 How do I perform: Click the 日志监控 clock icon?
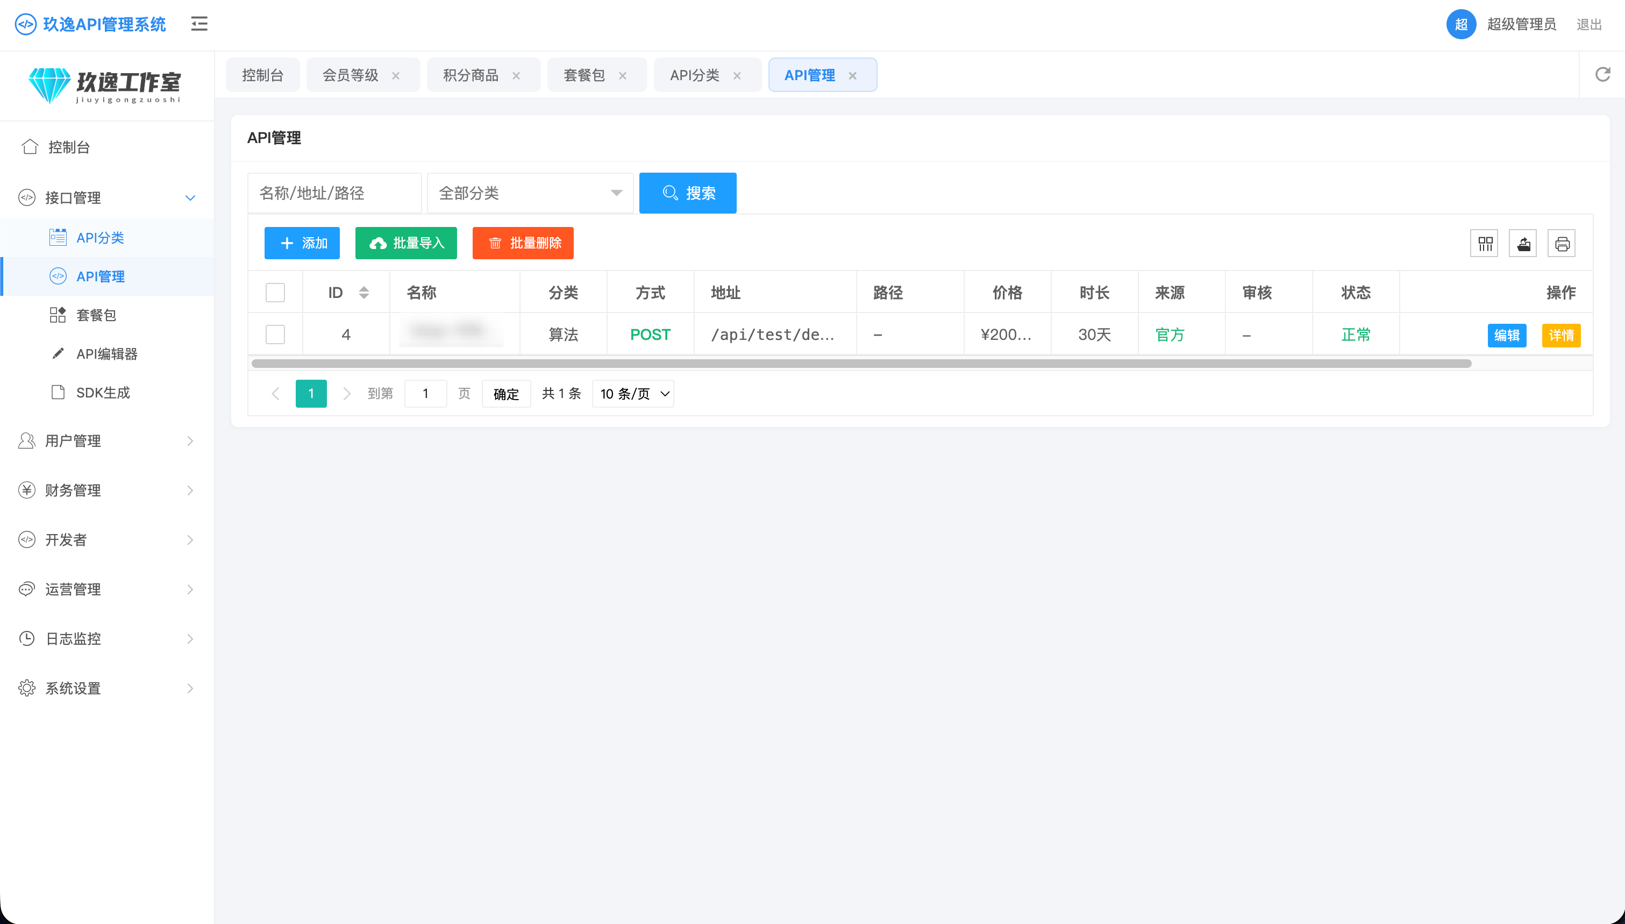coord(27,638)
